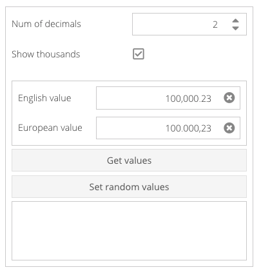This screenshot has height=274, width=261.
Task: Click the Set random values button
Action: [129, 187]
